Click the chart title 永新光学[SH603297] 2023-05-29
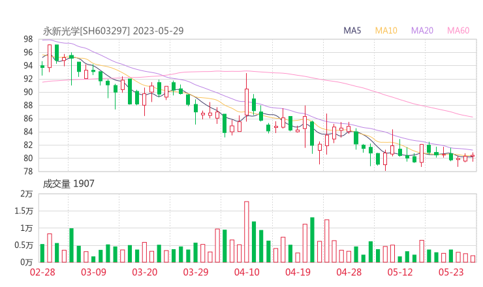The height and width of the screenshot is (287, 483). (113, 31)
